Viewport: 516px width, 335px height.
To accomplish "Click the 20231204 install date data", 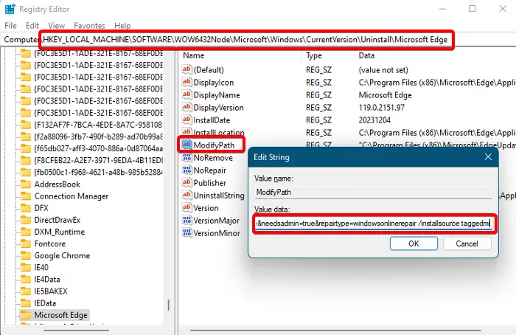I will tap(374, 120).
